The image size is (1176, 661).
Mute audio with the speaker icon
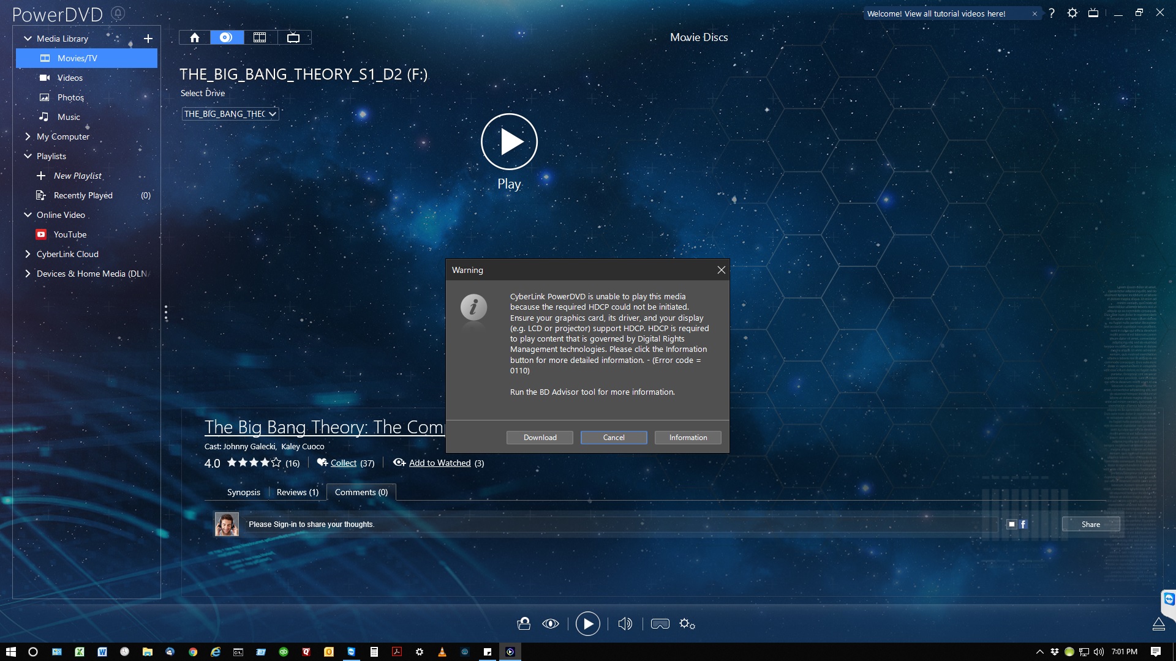point(625,624)
